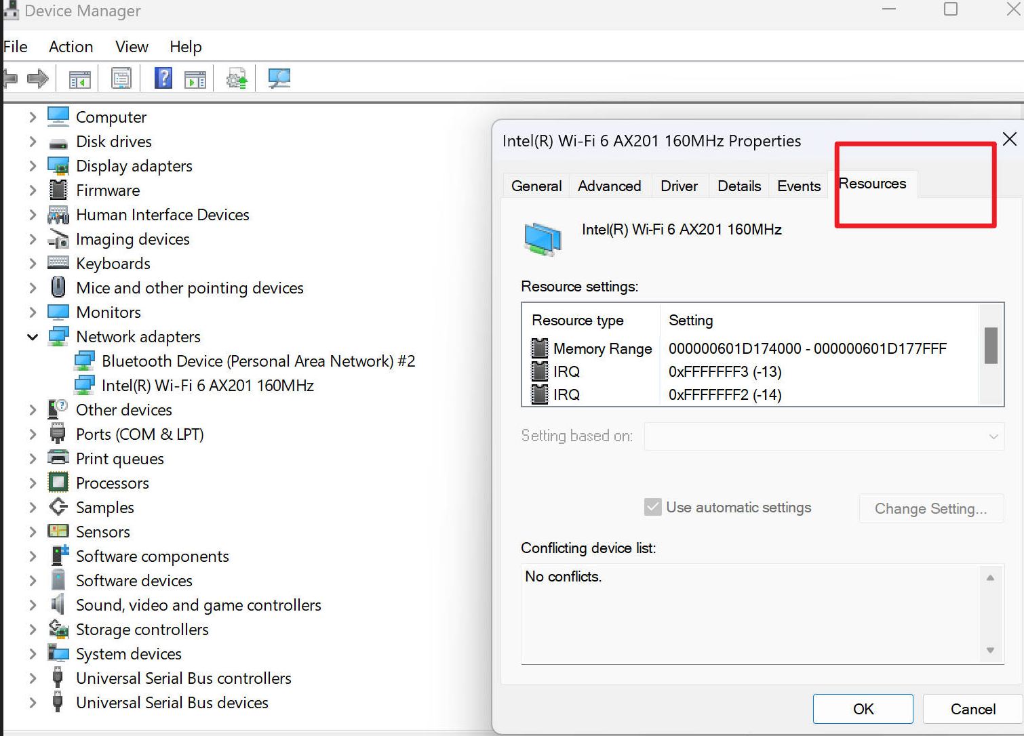Click the Computer category icon
This screenshot has width=1024, height=736.
[x=58, y=117]
